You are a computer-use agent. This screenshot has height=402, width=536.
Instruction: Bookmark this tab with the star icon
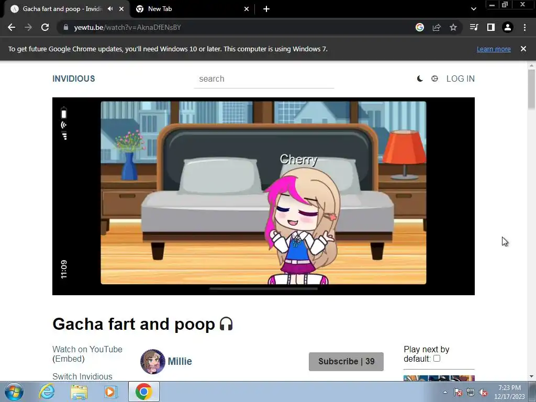[x=453, y=27]
